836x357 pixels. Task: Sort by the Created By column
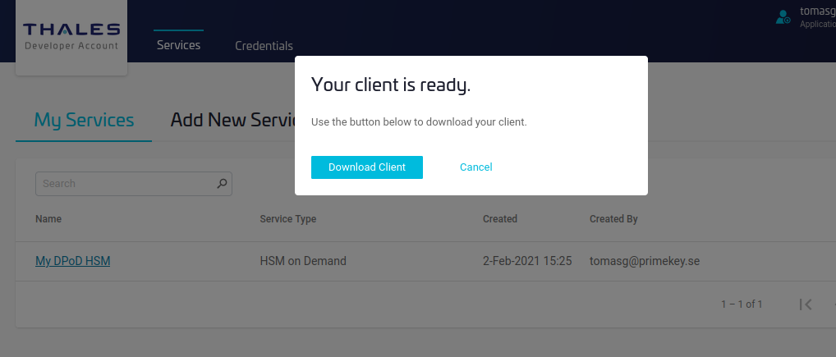(613, 219)
